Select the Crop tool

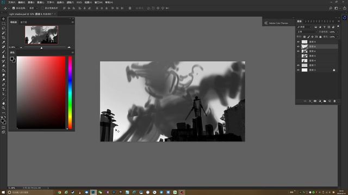click(3, 37)
